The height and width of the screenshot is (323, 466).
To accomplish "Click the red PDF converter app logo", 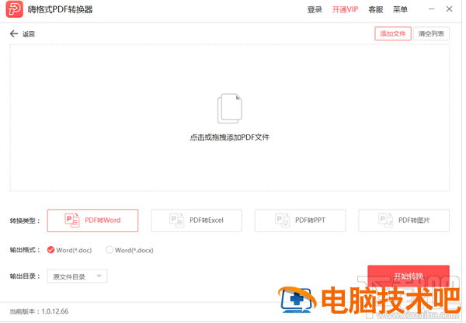I will pos(14,9).
